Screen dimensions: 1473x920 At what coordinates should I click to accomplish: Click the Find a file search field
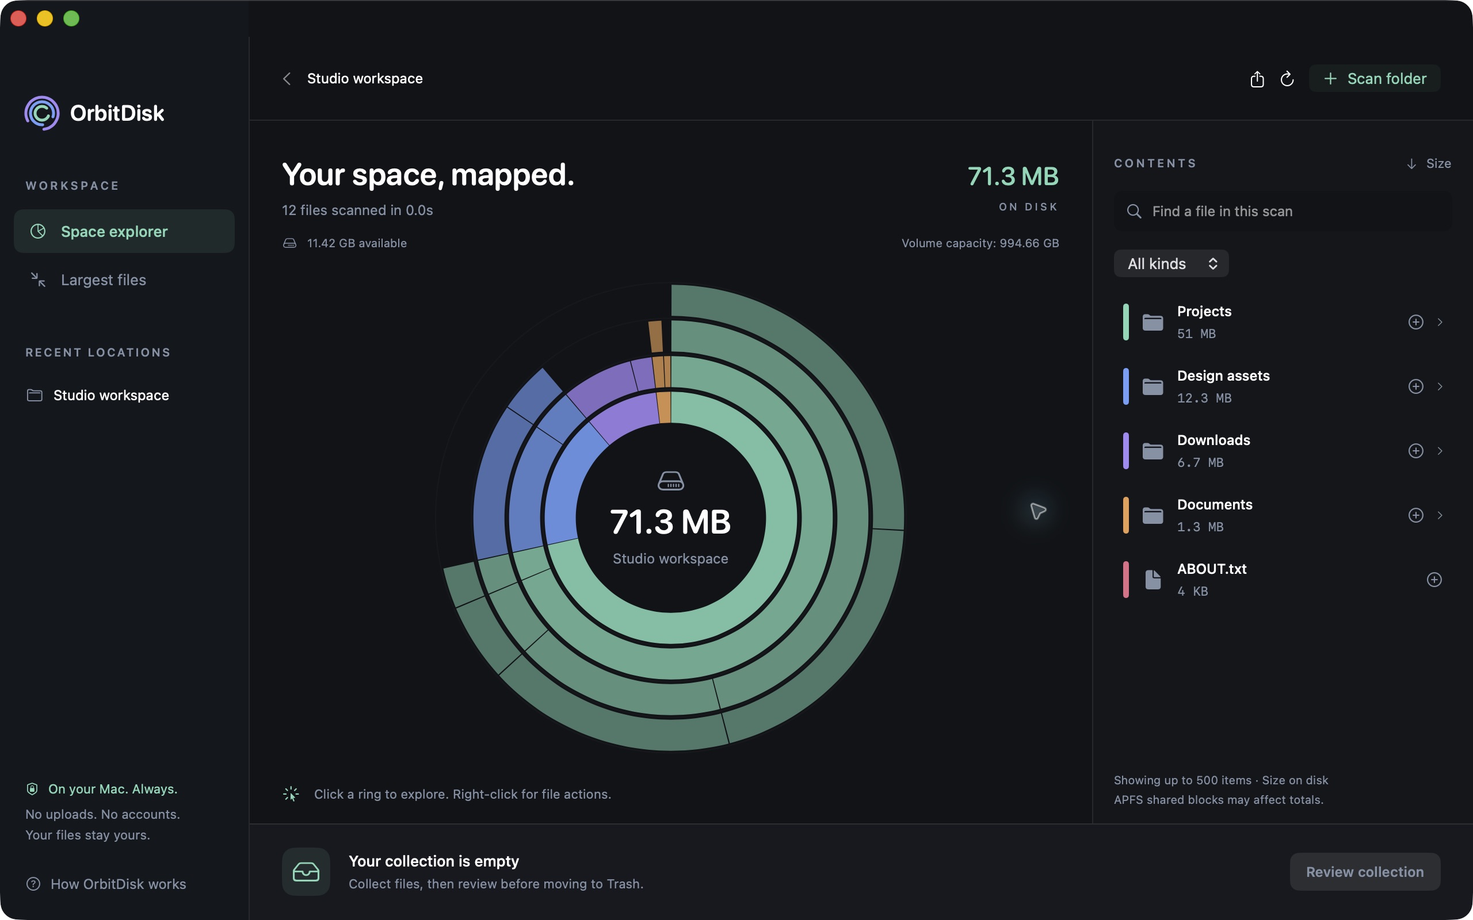[x=1283, y=211]
